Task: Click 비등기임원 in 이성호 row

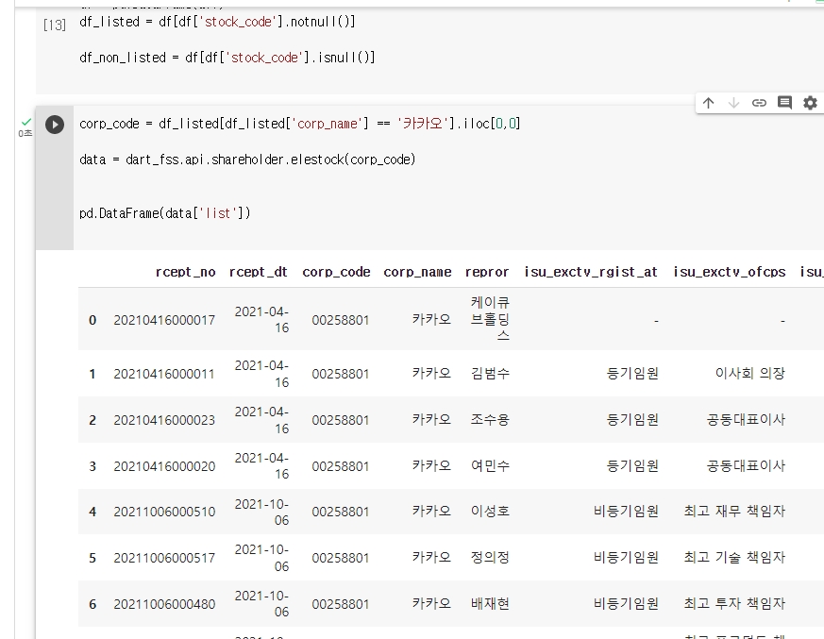Action: 626,512
